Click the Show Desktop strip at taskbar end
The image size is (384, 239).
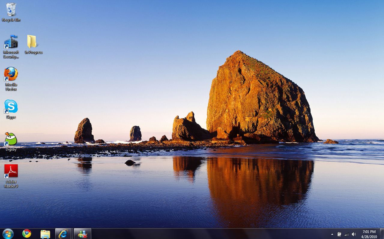coord(382,234)
